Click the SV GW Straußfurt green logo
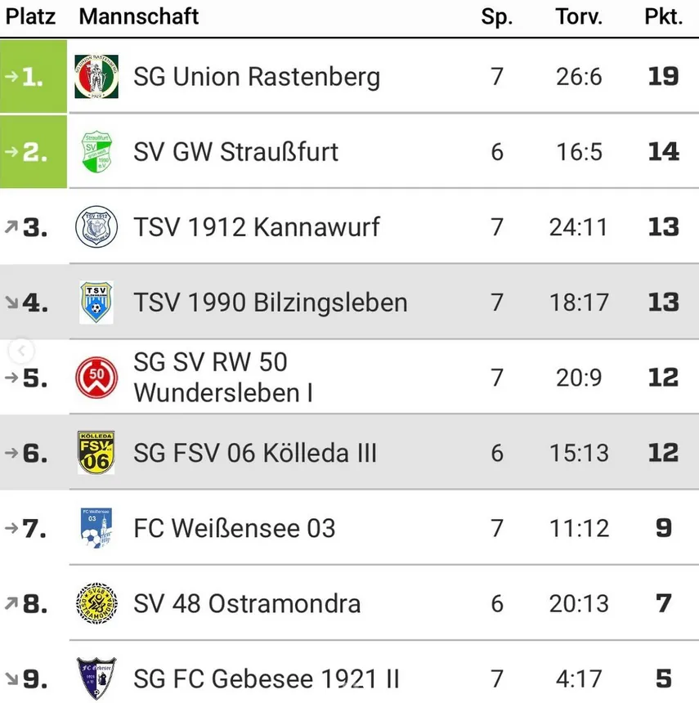The image size is (699, 703). tap(96, 152)
